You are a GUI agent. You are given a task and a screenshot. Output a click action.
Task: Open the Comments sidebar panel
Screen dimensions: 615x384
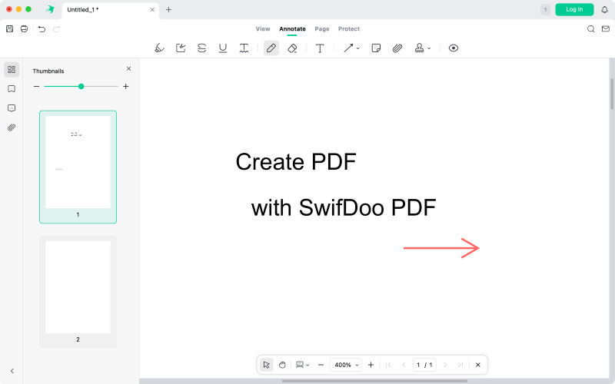point(12,108)
